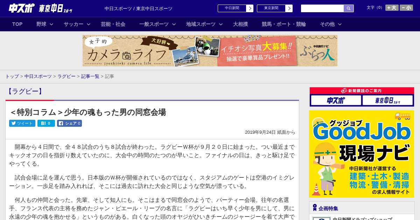Expand the その他 dropdown chevron

click(x=340, y=24)
